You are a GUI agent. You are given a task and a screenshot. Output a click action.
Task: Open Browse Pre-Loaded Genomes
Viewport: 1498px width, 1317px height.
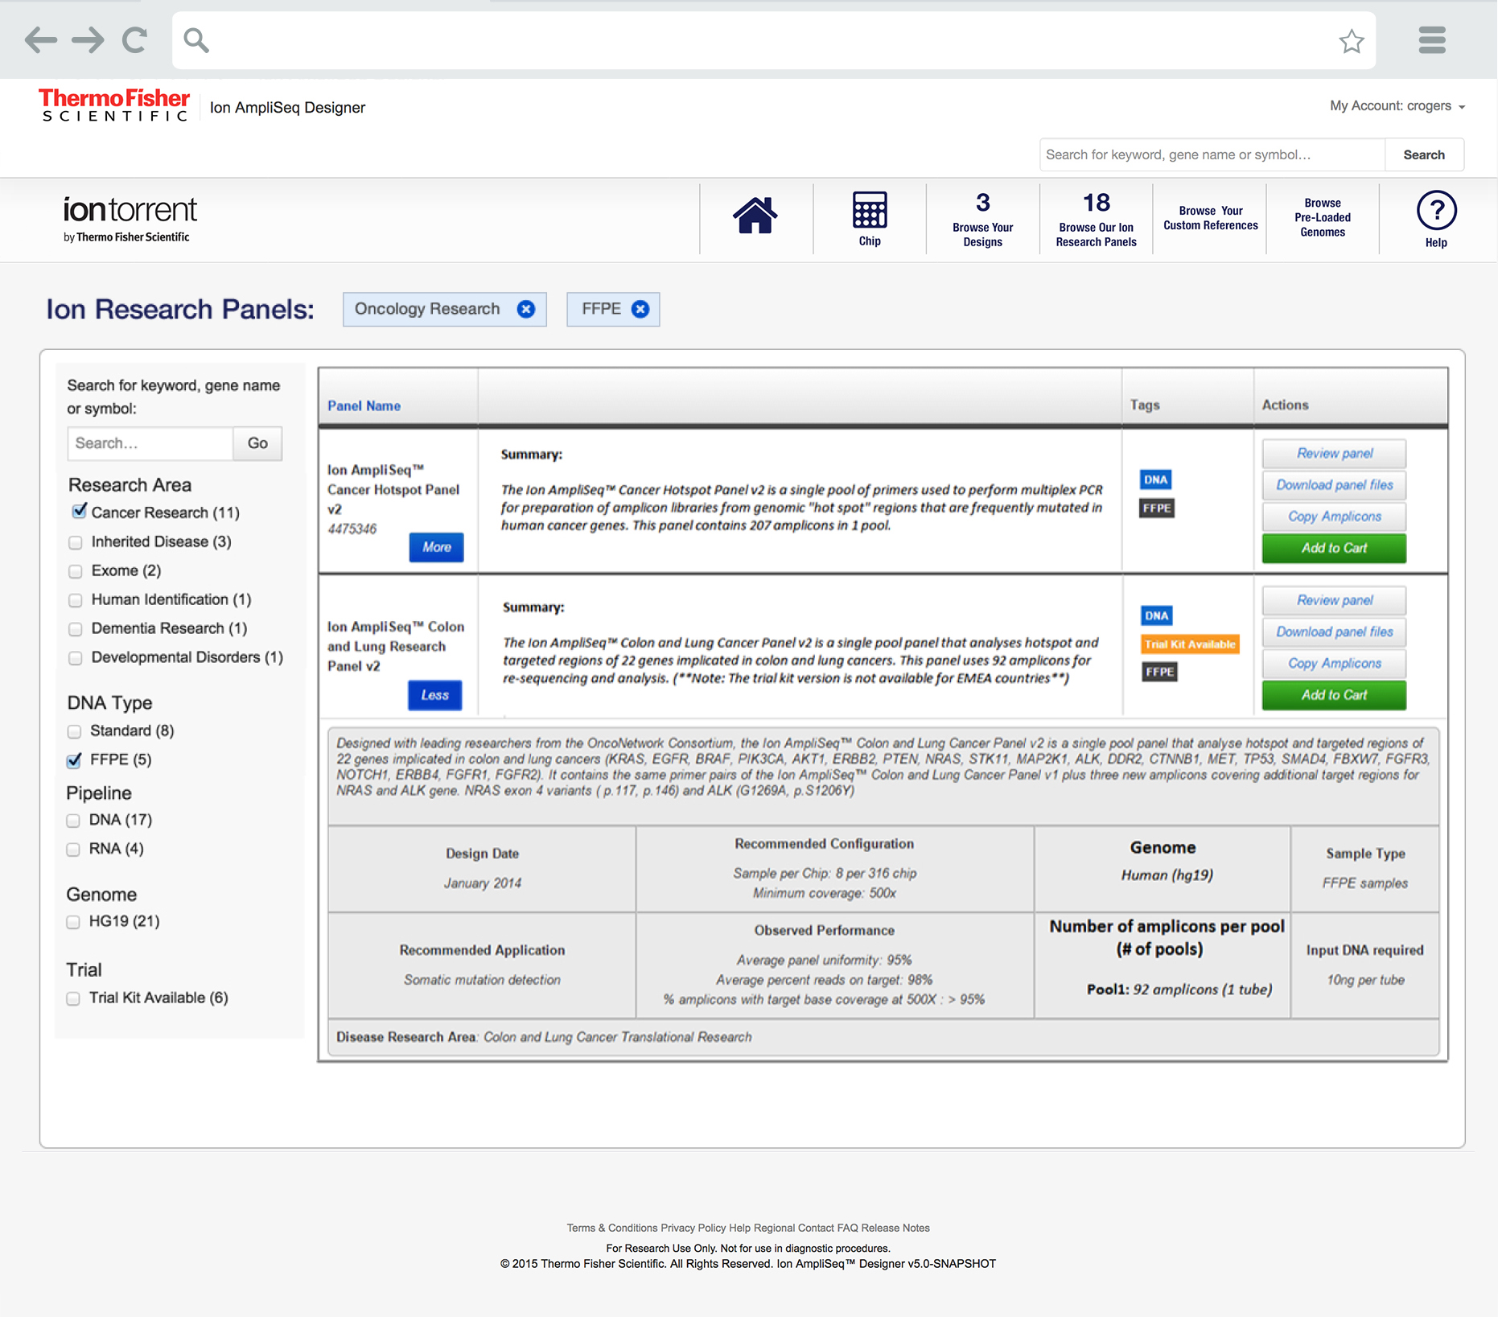pyautogui.click(x=1323, y=218)
